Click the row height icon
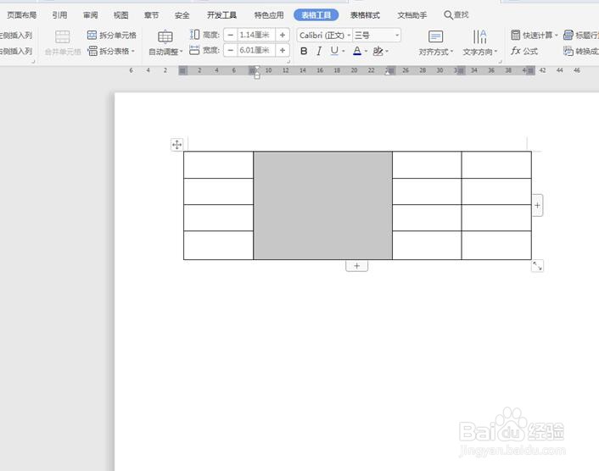599x471 pixels. tap(194, 35)
